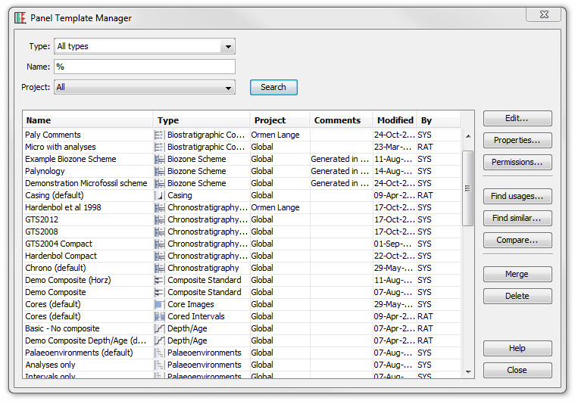Open Help for Panel Template Manager

(517, 348)
